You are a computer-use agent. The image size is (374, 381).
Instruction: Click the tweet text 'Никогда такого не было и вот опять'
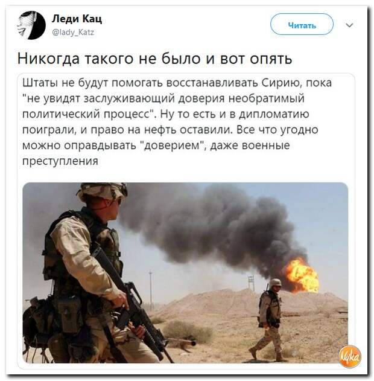point(154,59)
